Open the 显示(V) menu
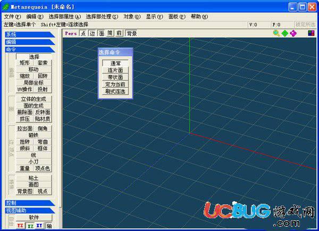Screen dimensions: 319x231 coord(154,16)
